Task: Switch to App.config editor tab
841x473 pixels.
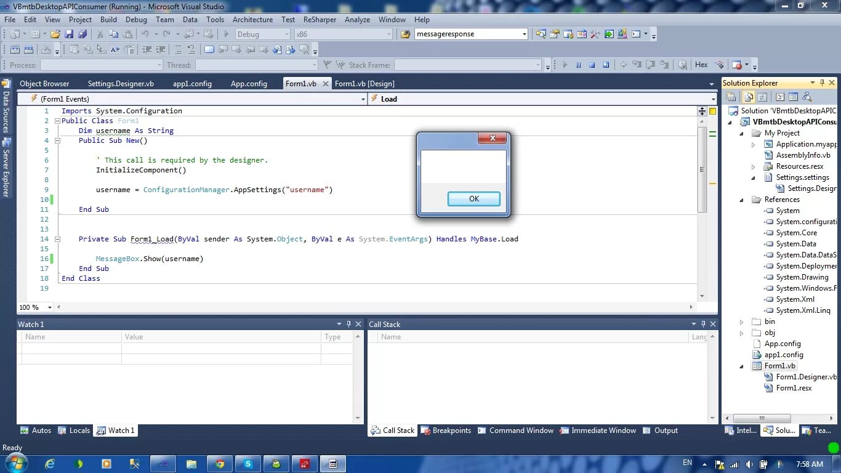Action: (249, 83)
